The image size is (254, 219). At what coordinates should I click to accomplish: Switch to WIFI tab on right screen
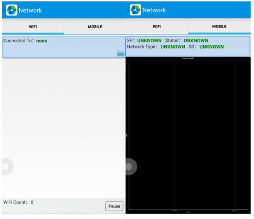pyautogui.click(x=157, y=27)
